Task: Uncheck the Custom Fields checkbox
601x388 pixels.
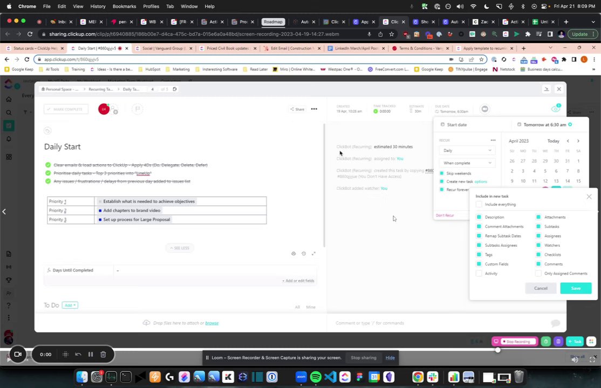Action: [x=479, y=264]
